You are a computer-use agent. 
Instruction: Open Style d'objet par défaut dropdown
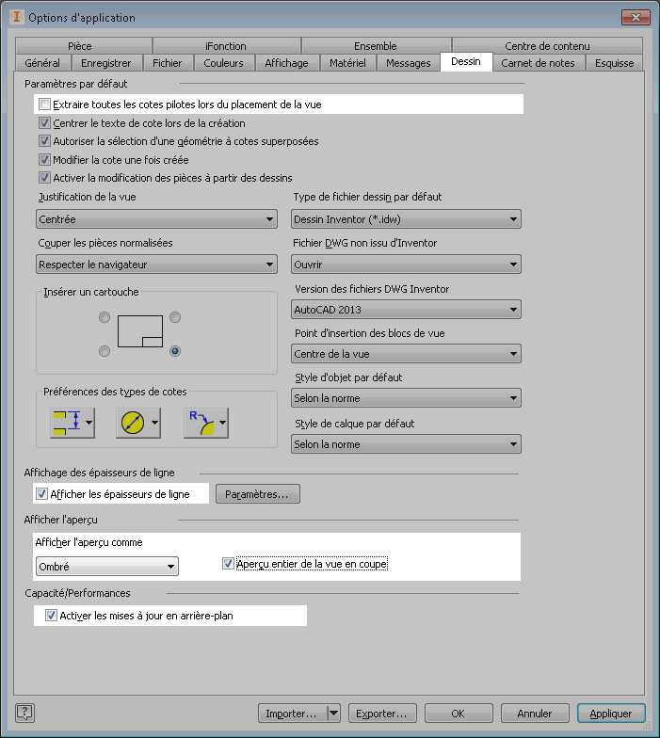(x=406, y=397)
